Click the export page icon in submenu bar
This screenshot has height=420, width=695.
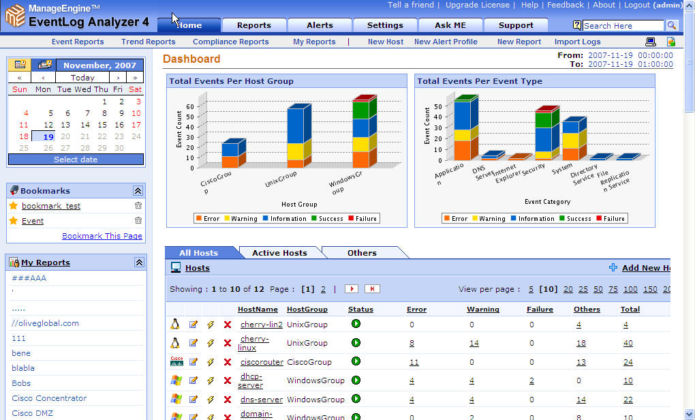pos(671,42)
